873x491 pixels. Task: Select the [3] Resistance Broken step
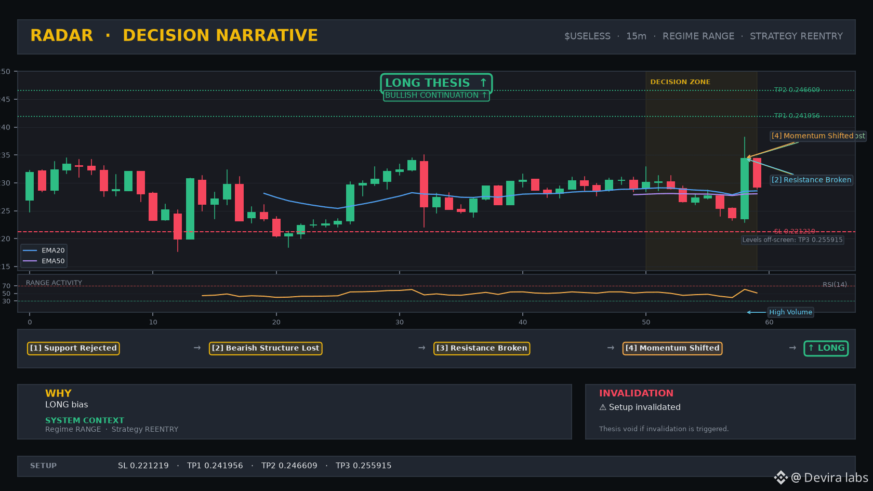point(482,348)
